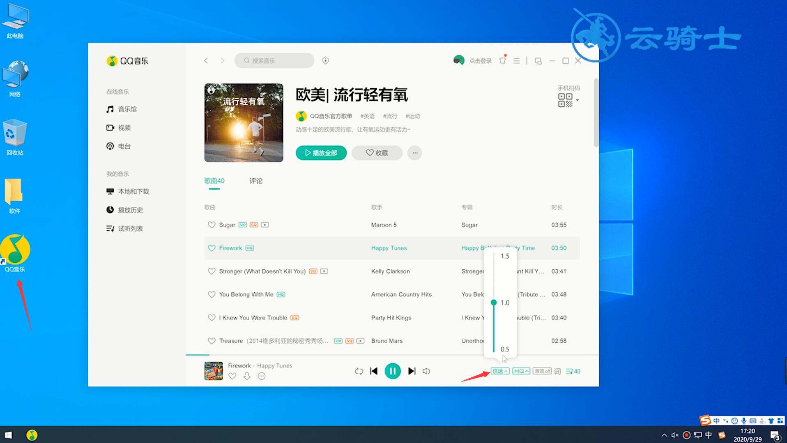The image size is (787, 443).
Task: Go forward with the right navigation arrow
Action: pos(223,61)
